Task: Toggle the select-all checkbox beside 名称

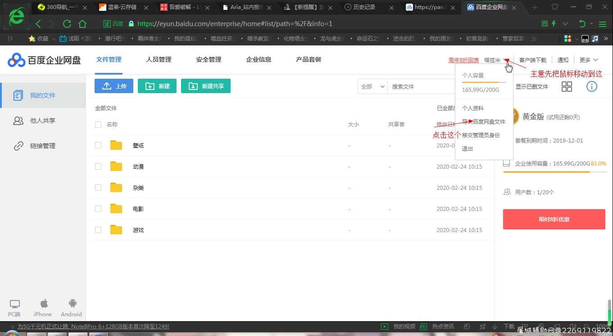Action: tap(98, 125)
